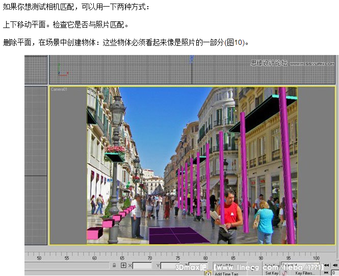Select the tallest magenta column on right
Image resolution: width=339 pixels, height=276 pixels.
click(x=286, y=163)
